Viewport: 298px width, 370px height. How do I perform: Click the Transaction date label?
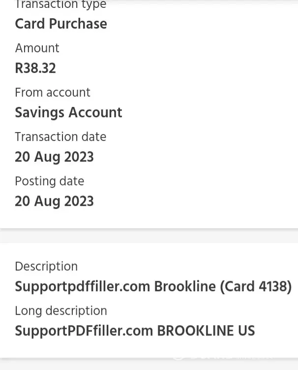(60, 136)
